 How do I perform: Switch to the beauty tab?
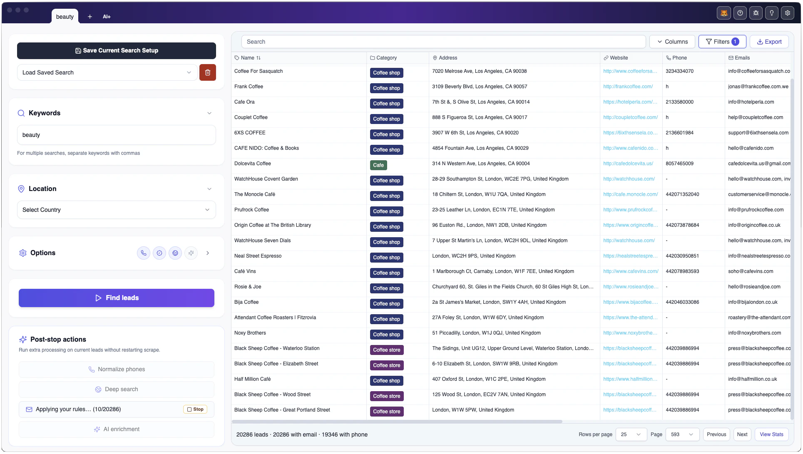[65, 17]
